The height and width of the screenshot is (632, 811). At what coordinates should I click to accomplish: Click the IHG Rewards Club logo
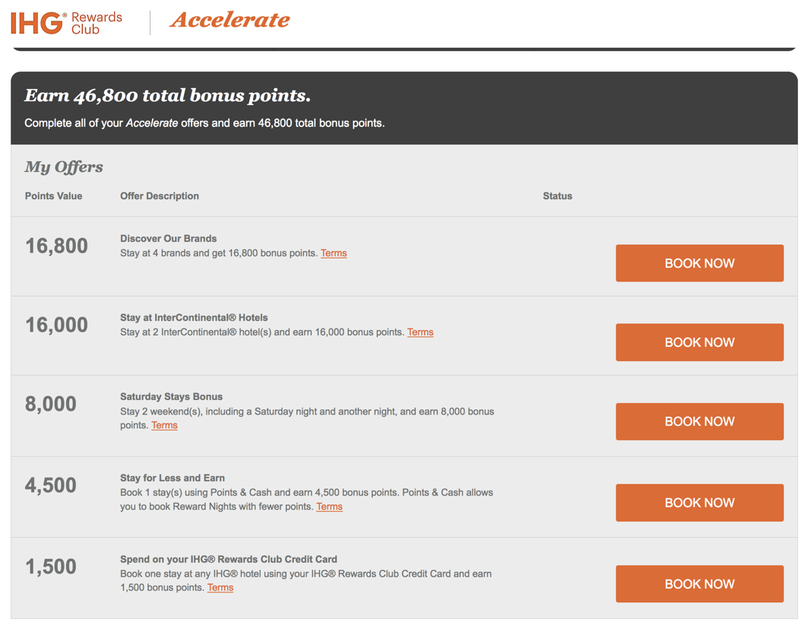(x=67, y=24)
